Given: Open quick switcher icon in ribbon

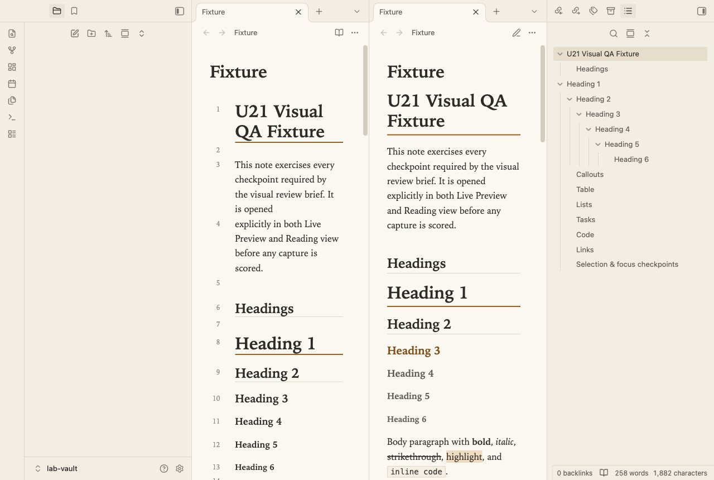Looking at the screenshot, I should point(12,33).
